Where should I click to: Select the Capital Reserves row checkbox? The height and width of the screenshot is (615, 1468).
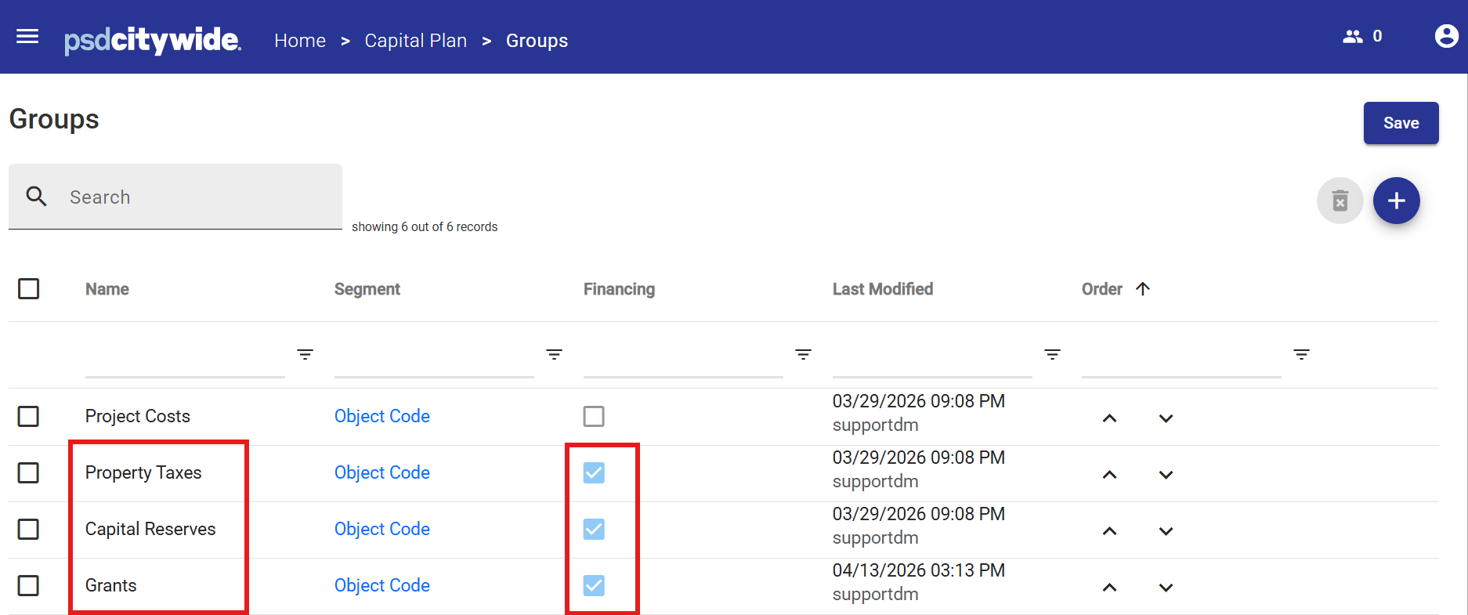(29, 529)
